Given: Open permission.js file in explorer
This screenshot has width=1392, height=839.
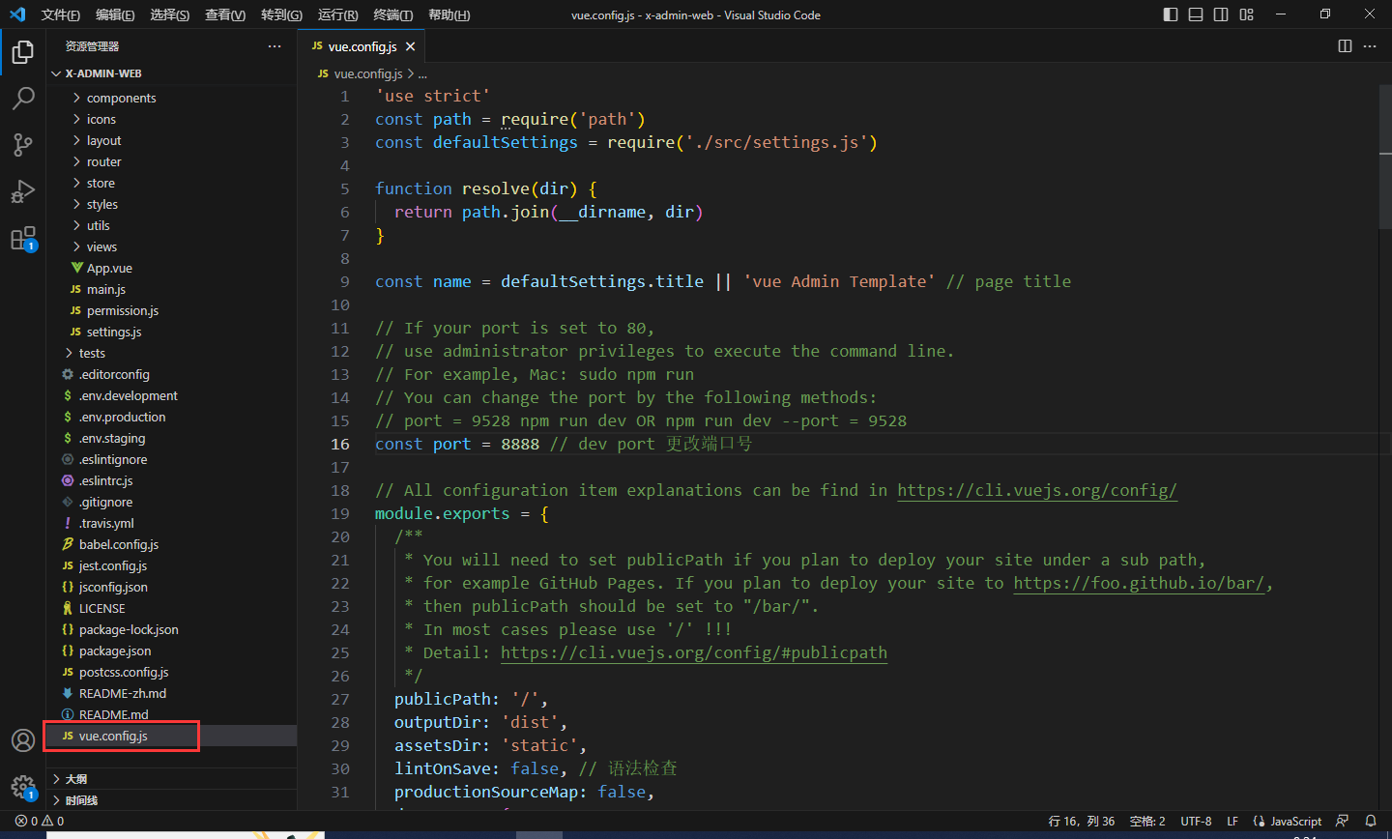Looking at the screenshot, I should pyautogui.click(x=171, y=310).
